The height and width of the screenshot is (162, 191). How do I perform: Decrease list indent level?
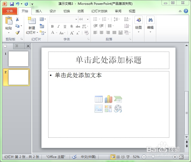(95, 26)
